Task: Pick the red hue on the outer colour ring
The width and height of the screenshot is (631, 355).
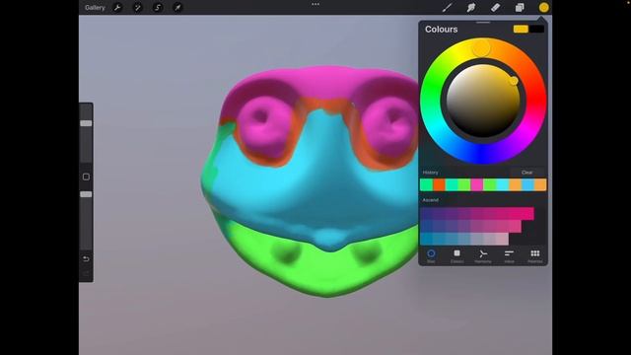Action: pos(535,101)
